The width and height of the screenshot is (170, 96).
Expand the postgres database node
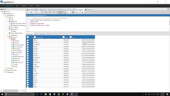[6, 68]
